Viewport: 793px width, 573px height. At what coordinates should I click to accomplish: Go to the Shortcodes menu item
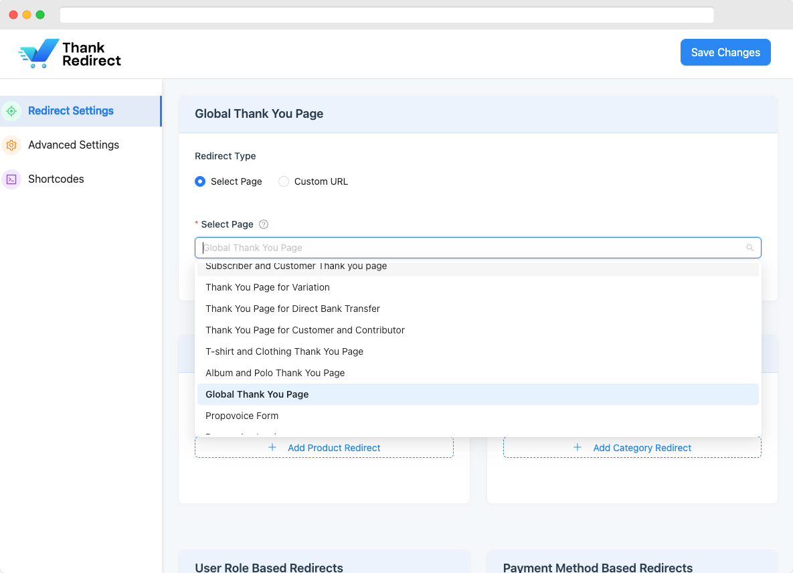click(x=56, y=179)
